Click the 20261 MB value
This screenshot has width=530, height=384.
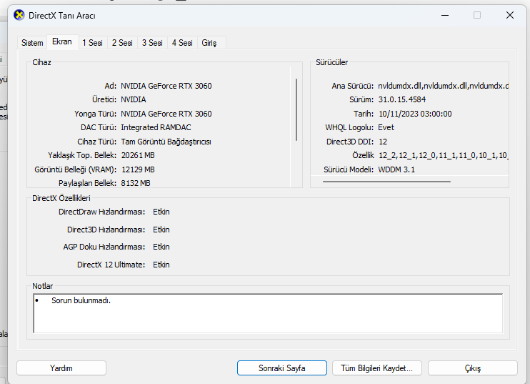coord(138,155)
